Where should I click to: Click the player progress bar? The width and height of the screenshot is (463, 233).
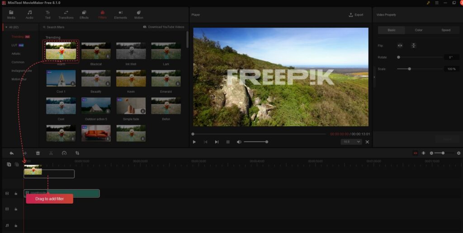(259, 134)
